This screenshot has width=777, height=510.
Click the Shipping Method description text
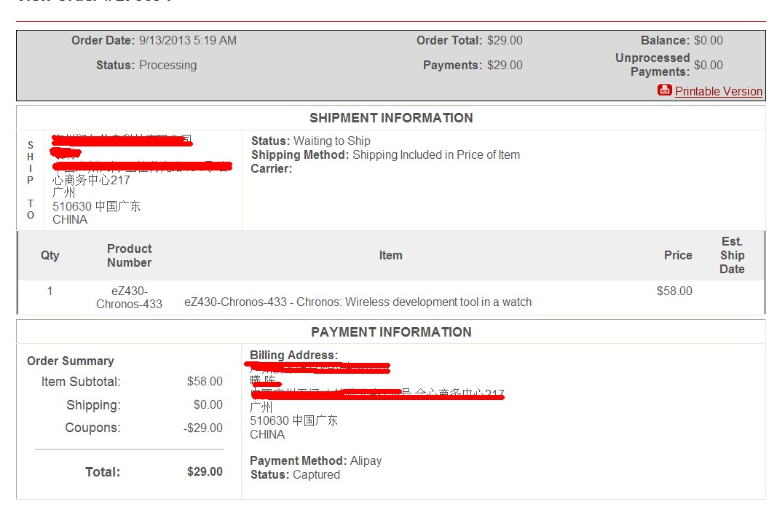pos(436,155)
